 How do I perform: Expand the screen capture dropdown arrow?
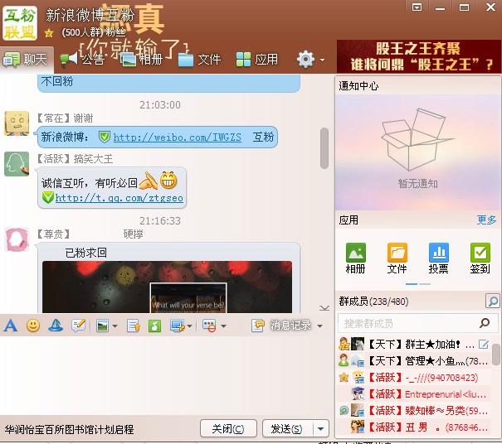coord(189,326)
